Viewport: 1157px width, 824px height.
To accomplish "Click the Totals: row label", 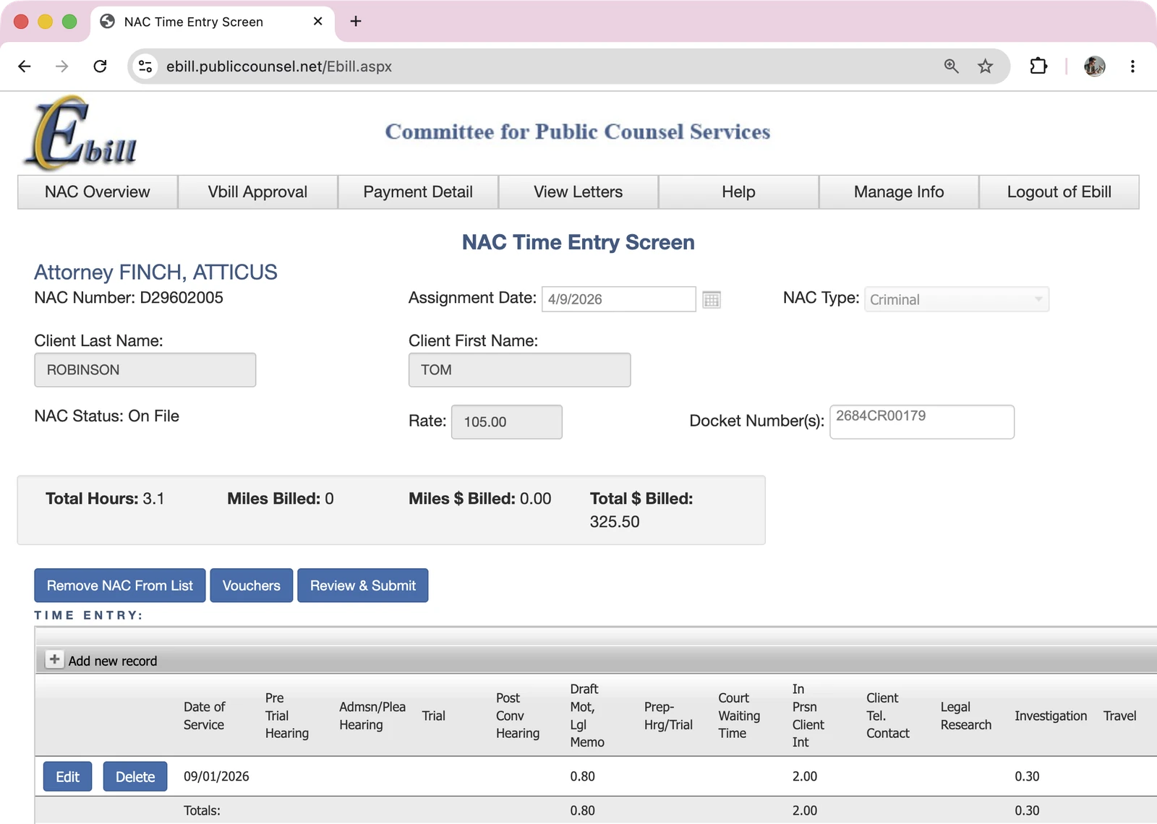I will 202,810.
